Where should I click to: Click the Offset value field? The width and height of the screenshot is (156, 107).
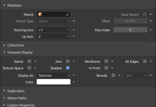click(x=131, y=21)
